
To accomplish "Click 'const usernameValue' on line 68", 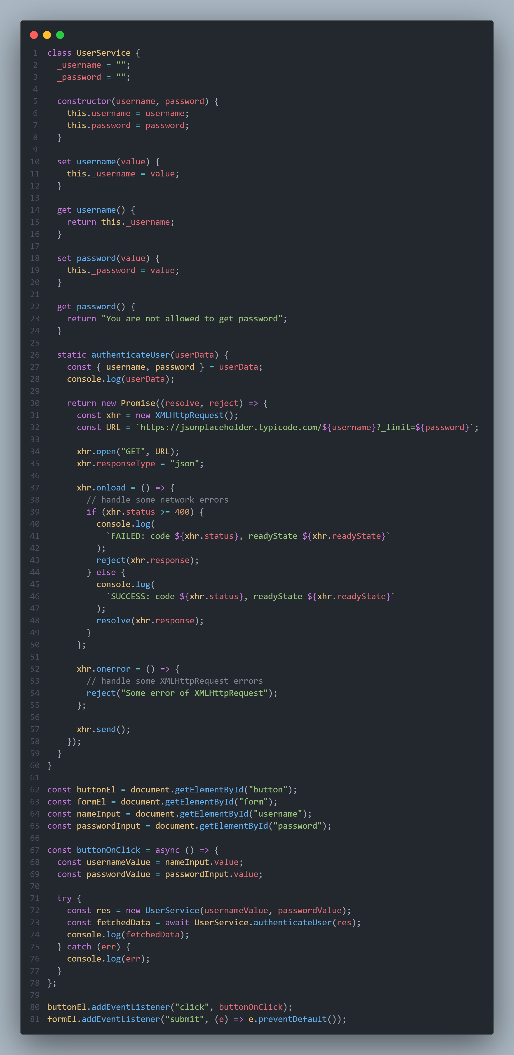I will pos(104,863).
